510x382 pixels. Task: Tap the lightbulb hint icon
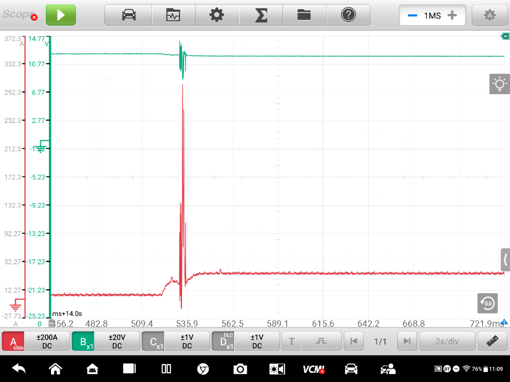coord(499,84)
